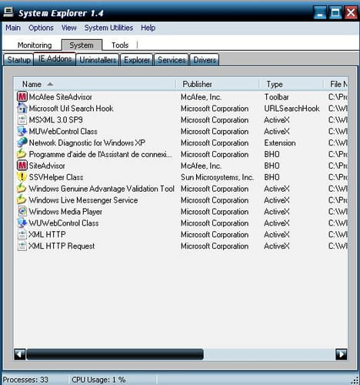This screenshot has width=360, height=385.
Task: Switch to the Monitoring tab
Action: tap(35, 45)
